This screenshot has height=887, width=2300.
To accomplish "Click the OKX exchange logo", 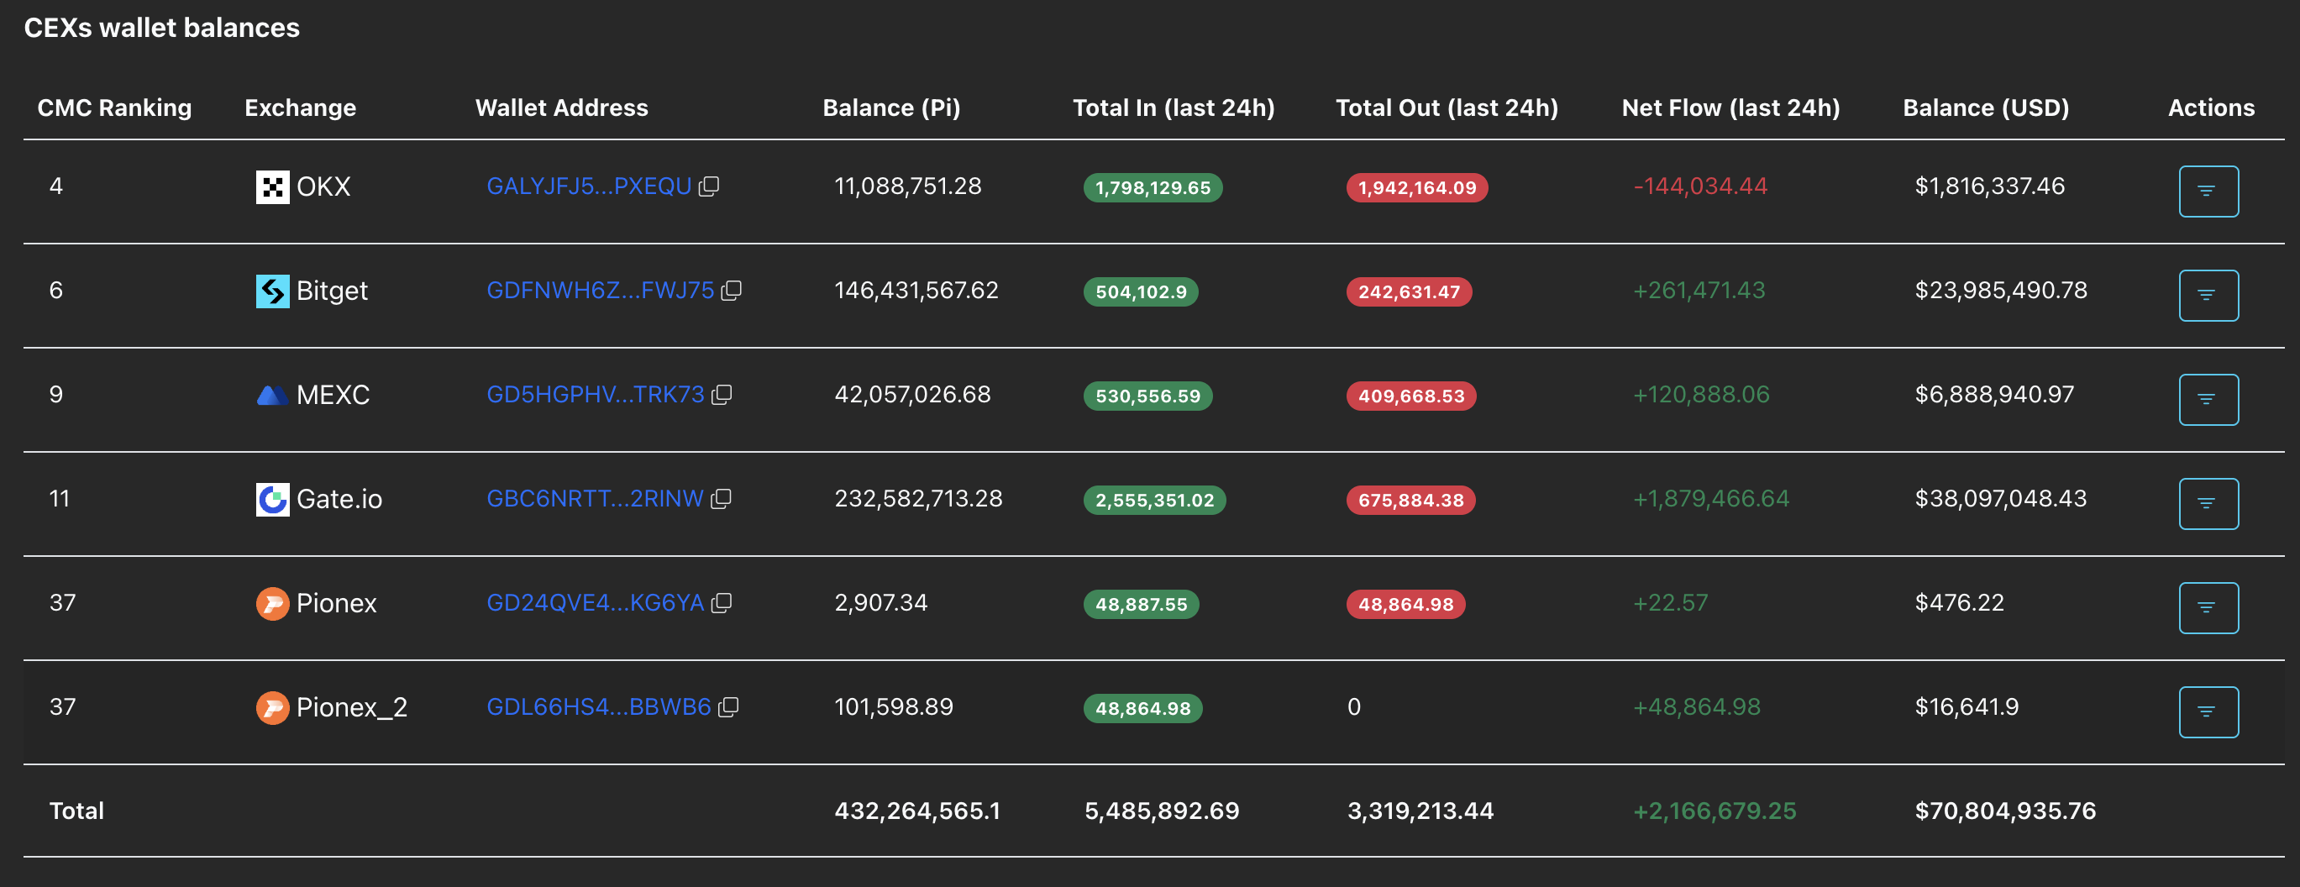I will [x=272, y=186].
